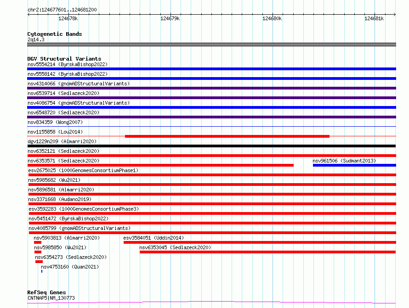Viewport: 409px width, 308px height.
Task: Click the nsv834359 (Wong2007) label
Action: point(55,122)
